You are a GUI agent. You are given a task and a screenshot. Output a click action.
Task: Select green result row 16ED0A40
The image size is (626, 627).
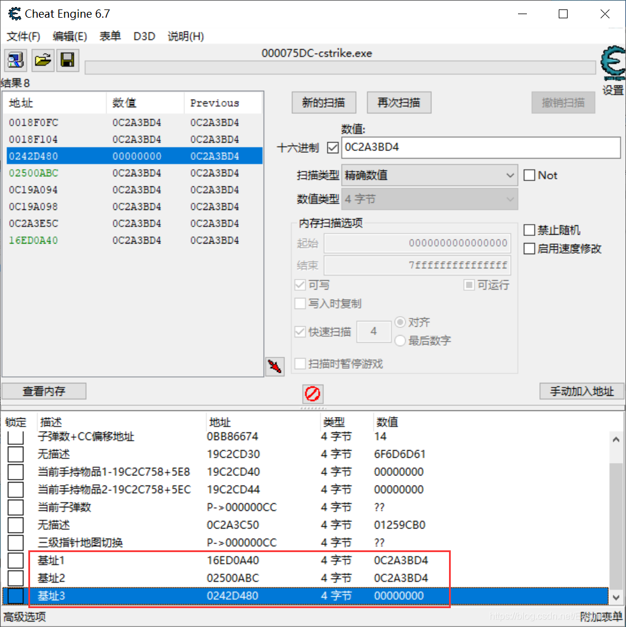[x=135, y=240]
